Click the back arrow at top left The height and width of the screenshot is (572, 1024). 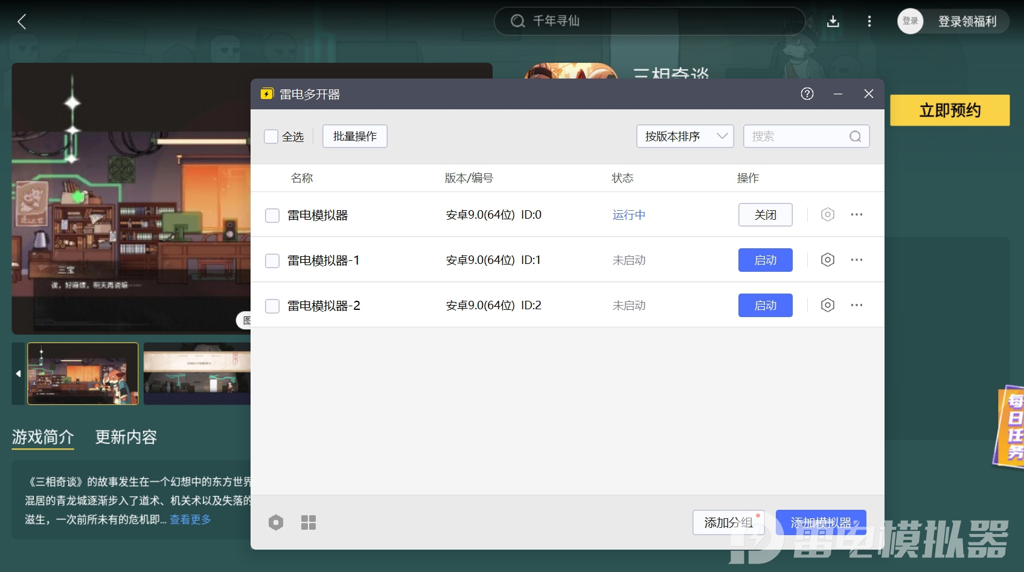(22, 21)
